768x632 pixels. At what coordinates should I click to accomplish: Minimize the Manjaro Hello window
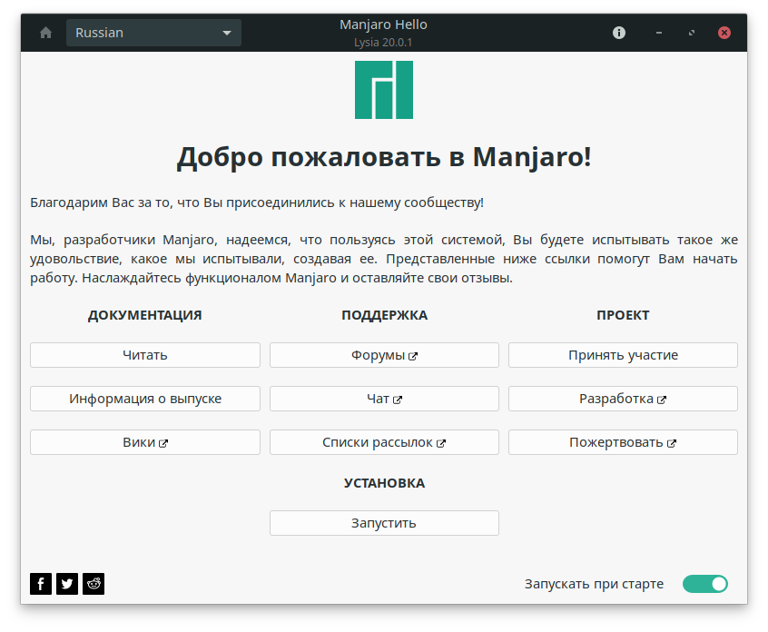[659, 33]
